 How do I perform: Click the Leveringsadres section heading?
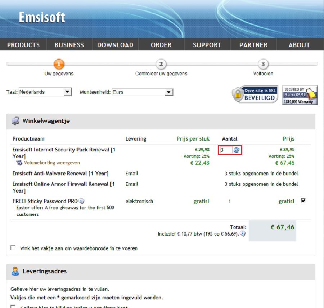pos(45,271)
